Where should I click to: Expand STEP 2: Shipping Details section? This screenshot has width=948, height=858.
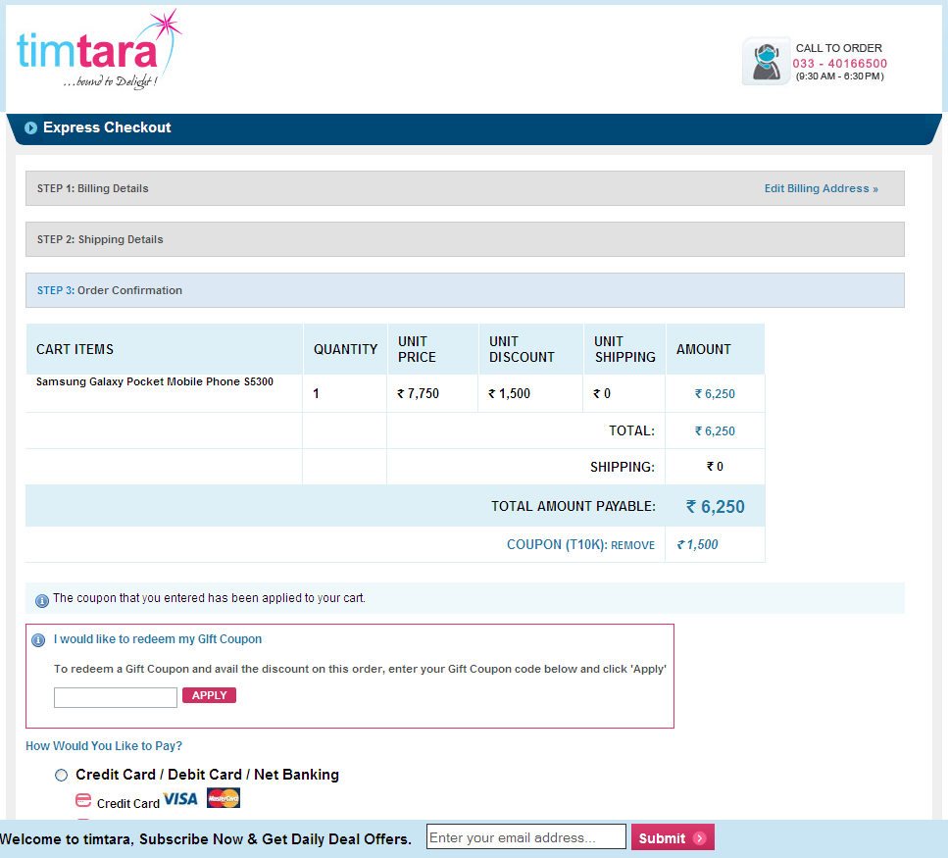pyautogui.click(x=465, y=239)
